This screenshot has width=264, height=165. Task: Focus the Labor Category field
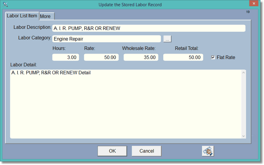[x=107, y=39]
